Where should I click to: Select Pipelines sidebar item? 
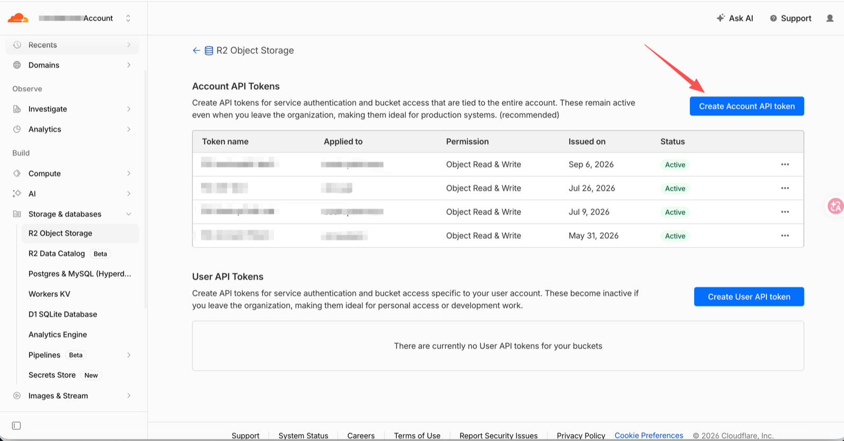pyautogui.click(x=80, y=355)
